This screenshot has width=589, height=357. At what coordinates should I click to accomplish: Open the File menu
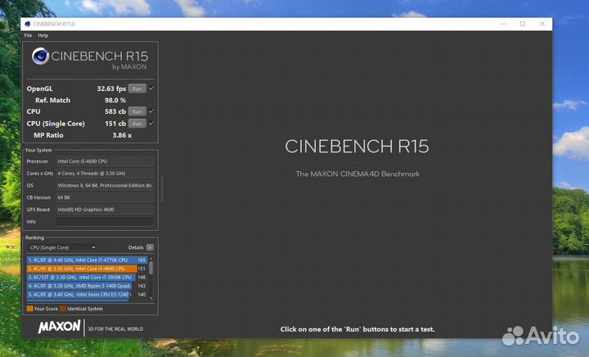tap(28, 35)
